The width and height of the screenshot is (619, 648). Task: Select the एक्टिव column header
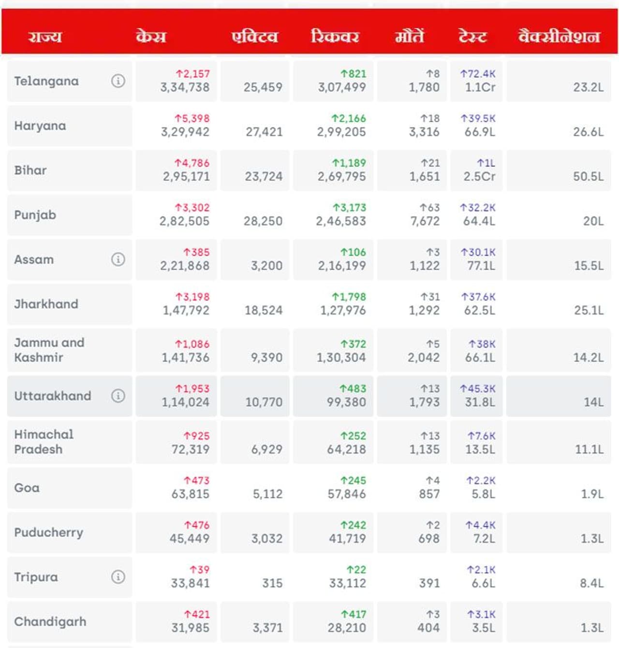[x=255, y=37]
